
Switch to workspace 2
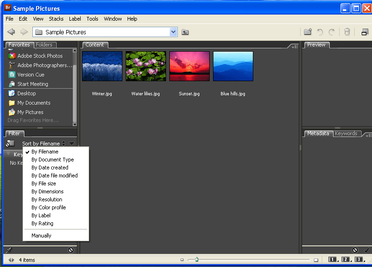point(346,259)
